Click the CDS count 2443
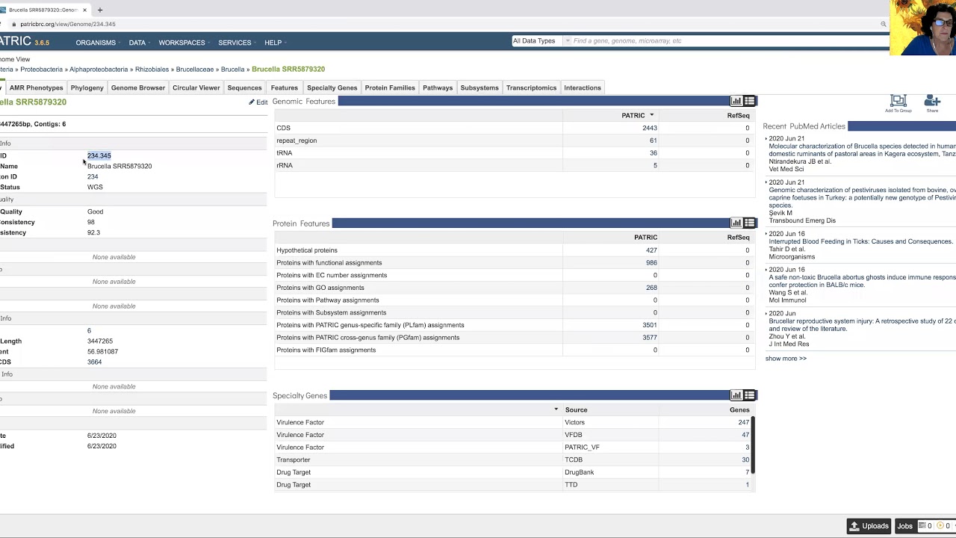 [x=650, y=128]
